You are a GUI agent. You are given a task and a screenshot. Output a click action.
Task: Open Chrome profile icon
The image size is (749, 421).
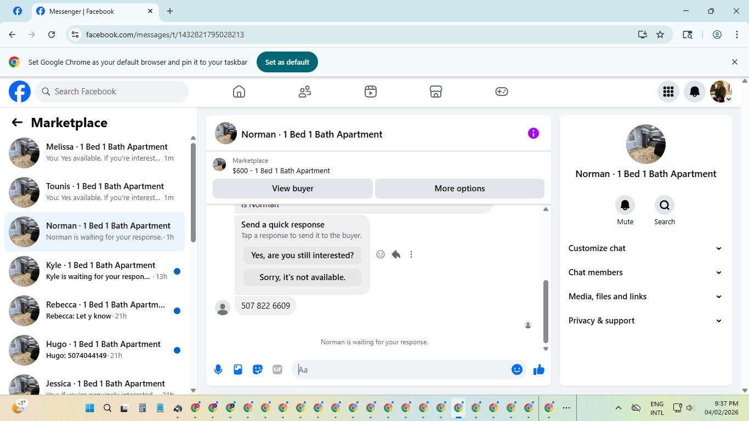click(x=717, y=35)
